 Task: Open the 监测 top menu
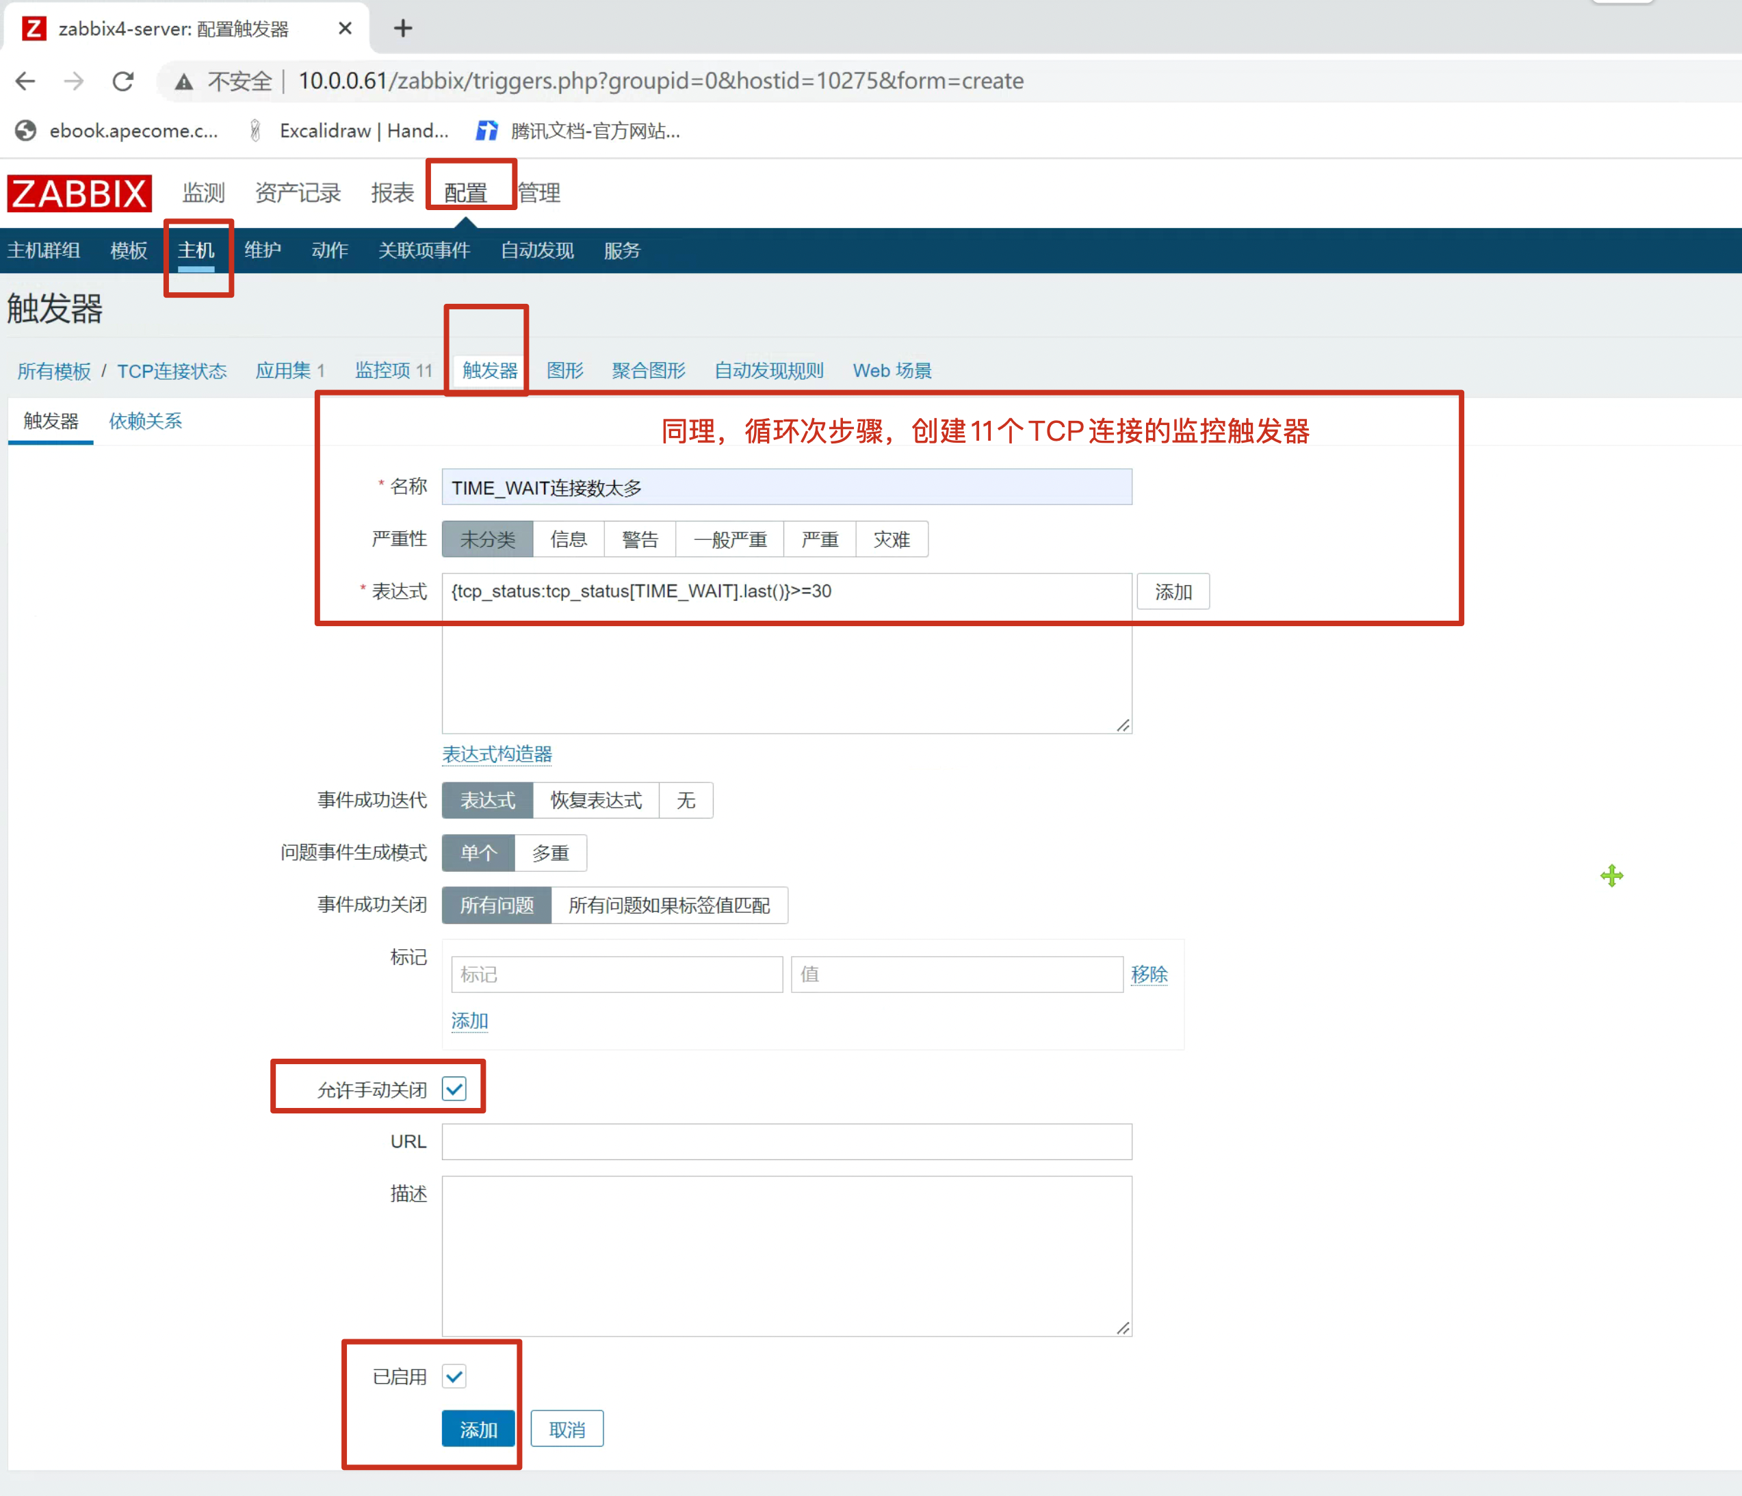[203, 194]
